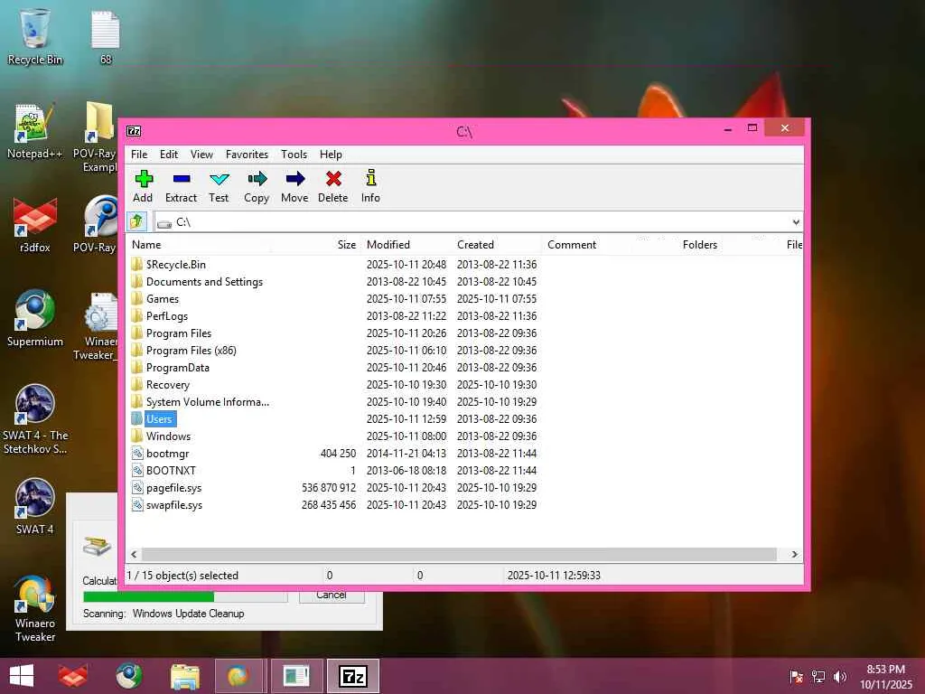Click the Test archive icon
This screenshot has width=925, height=694.
[219, 178]
